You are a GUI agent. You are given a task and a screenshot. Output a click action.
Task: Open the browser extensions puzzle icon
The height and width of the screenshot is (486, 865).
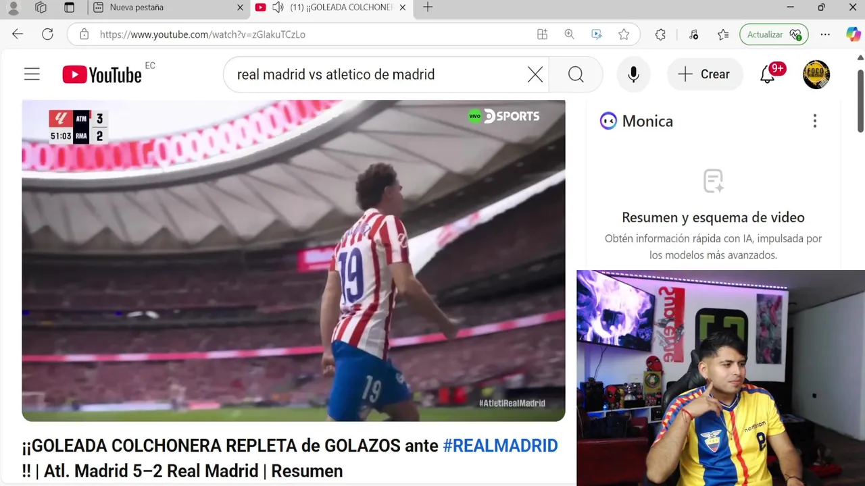pos(660,34)
